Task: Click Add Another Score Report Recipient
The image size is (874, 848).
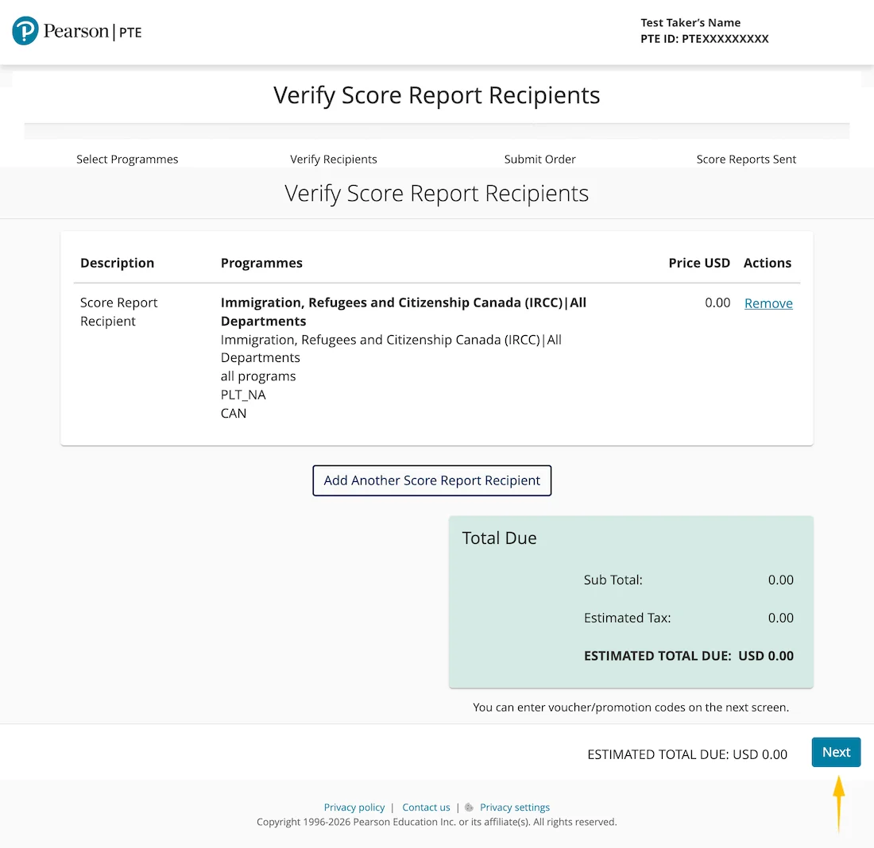Action: pos(432,480)
